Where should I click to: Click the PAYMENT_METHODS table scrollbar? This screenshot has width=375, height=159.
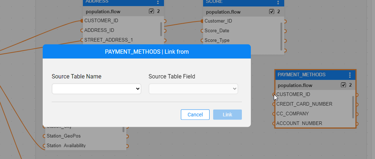[353, 107]
